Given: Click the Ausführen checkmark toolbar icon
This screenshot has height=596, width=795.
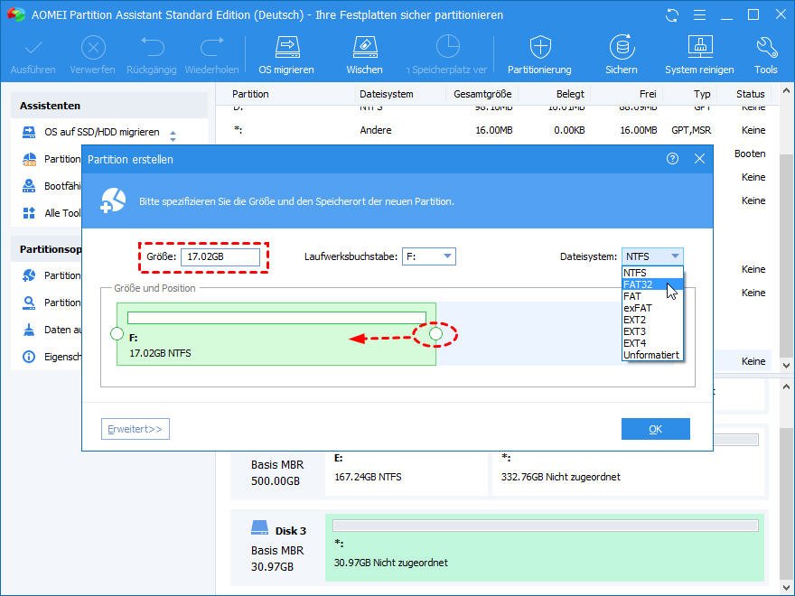Looking at the screenshot, I should click(x=33, y=48).
